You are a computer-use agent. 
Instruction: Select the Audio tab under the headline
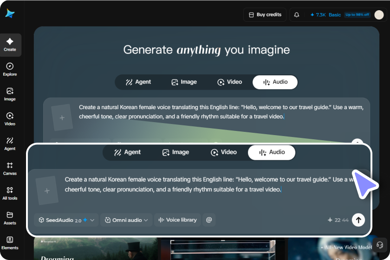(275, 82)
